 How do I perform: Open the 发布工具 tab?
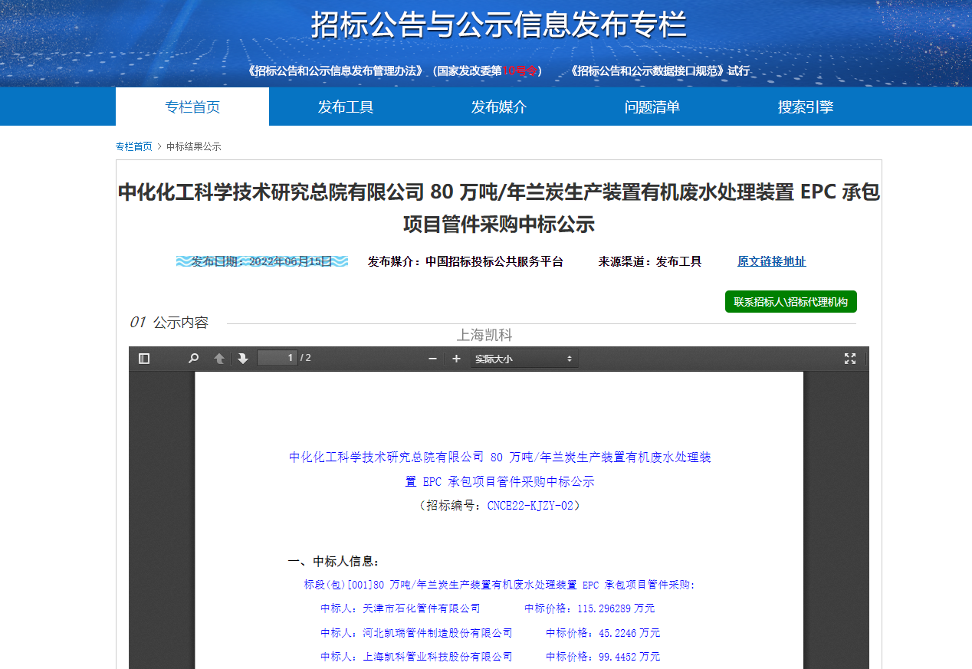(x=346, y=107)
